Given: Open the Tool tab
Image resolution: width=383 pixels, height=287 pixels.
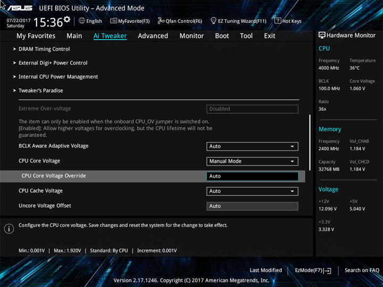Looking at the screenshot, I should [246, 36].
